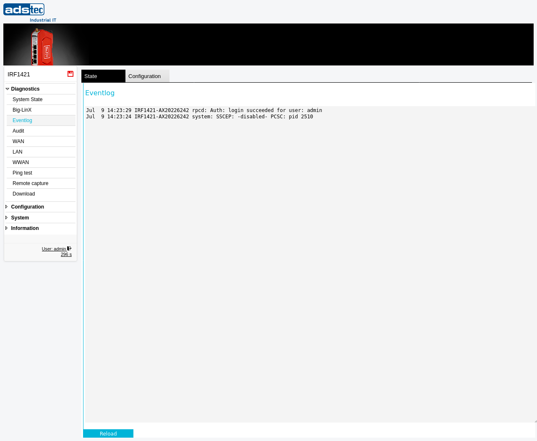The image size is (537, 441).
Task: Select the Eventlog menu entry
Action: (x=41, y=120)
